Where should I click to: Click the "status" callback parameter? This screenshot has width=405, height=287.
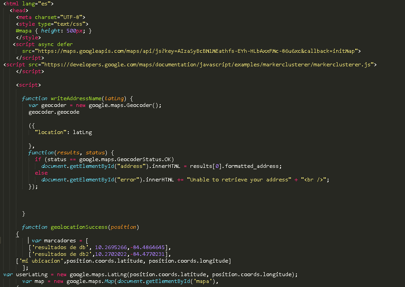coord(95,153)
